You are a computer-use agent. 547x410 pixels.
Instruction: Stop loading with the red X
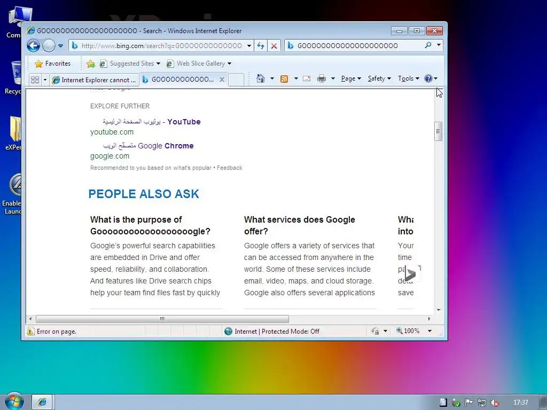click(x=274, y=46)
